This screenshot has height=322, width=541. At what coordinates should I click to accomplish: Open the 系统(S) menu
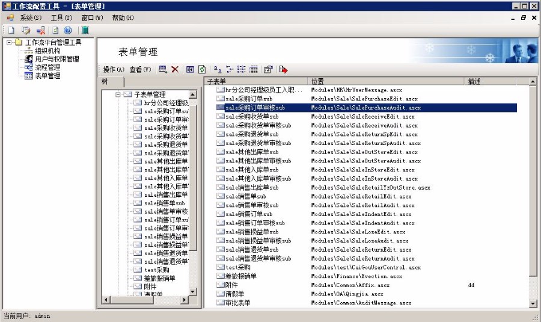[x=31, y=17]
